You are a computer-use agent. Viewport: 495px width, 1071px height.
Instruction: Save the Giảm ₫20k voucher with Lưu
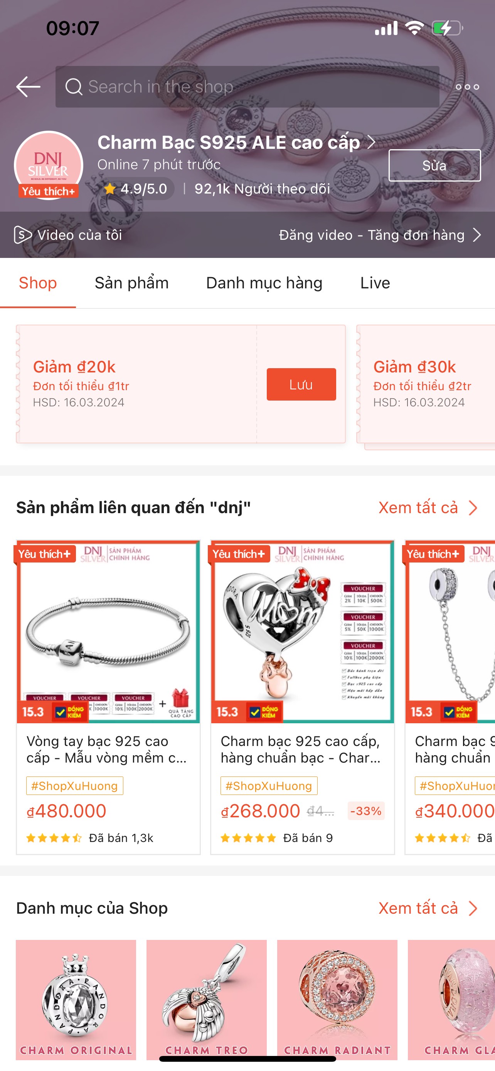[301, 384]
